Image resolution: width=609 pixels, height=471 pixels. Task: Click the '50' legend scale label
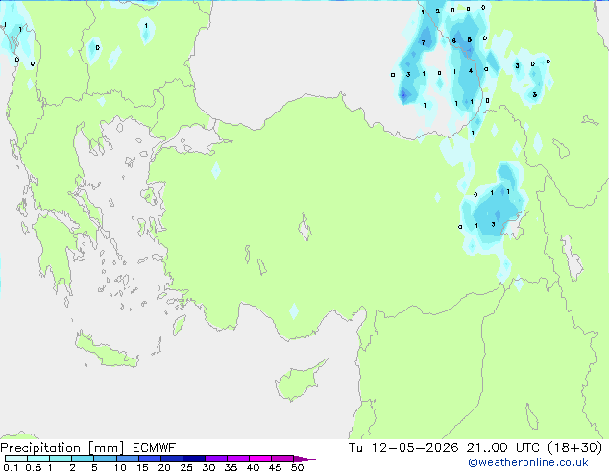(297, 467)
